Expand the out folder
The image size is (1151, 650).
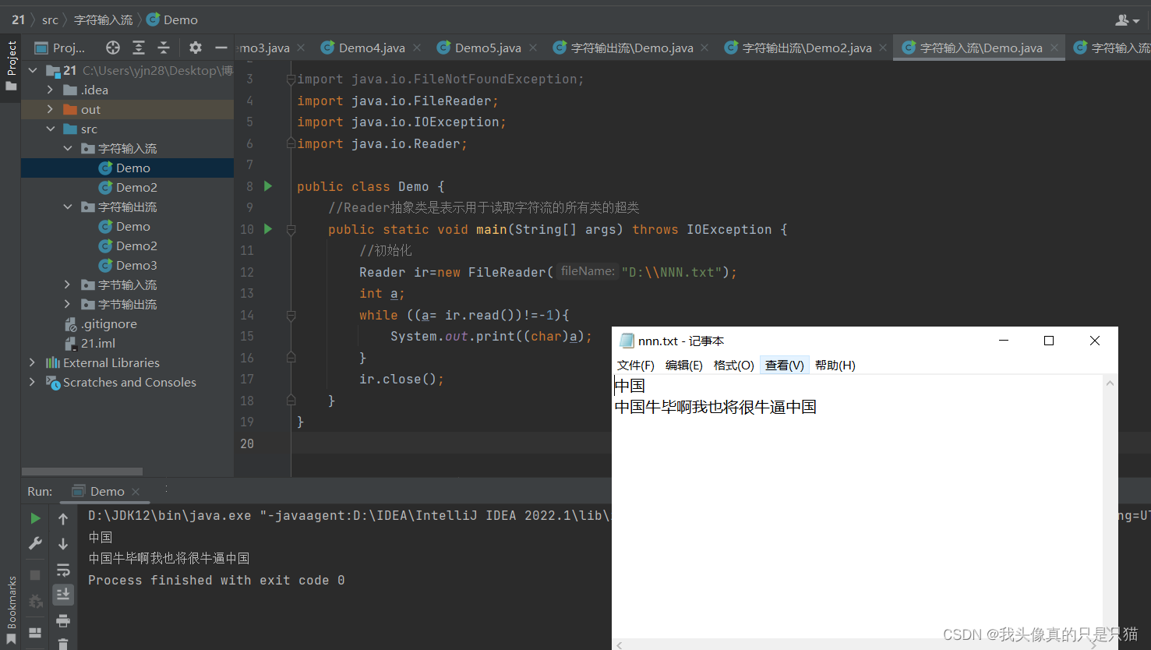(50, 109)
